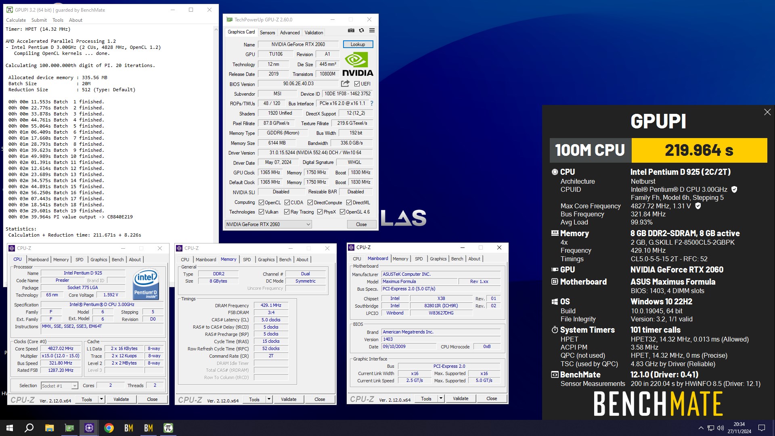This screenshot has height=436, width=775.
Task: Open the About menu in GPUPI
Action: coord(75,20)
